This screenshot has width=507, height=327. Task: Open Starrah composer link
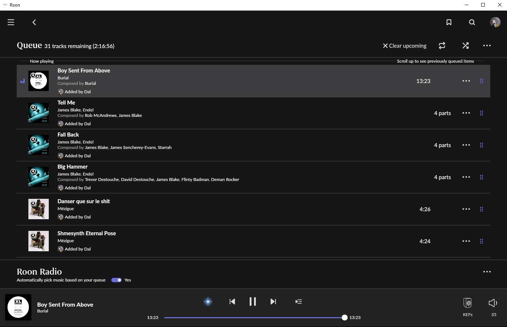point(165,147)
